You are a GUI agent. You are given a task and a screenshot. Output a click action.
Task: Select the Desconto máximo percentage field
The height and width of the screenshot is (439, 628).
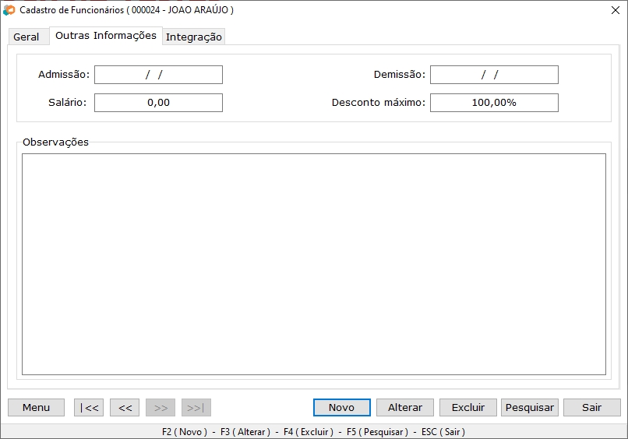click(x=494, y=103)
